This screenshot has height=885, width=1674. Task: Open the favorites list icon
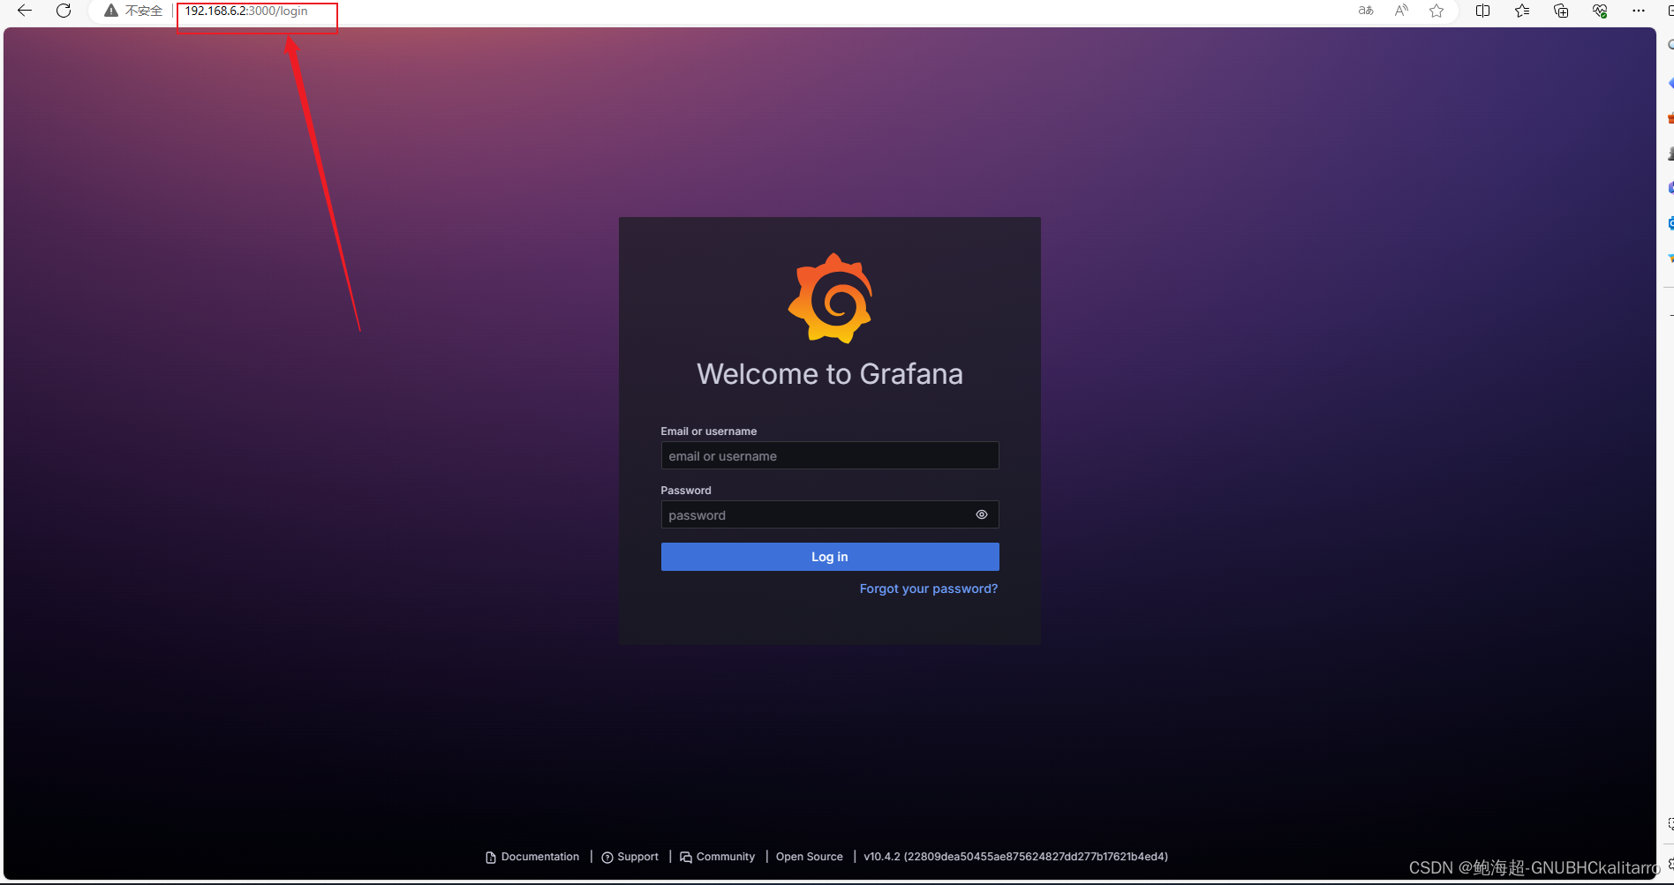point(1522,11)
